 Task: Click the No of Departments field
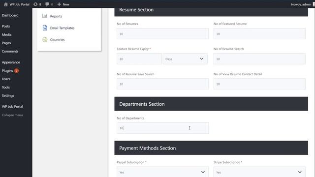[162, 128]
